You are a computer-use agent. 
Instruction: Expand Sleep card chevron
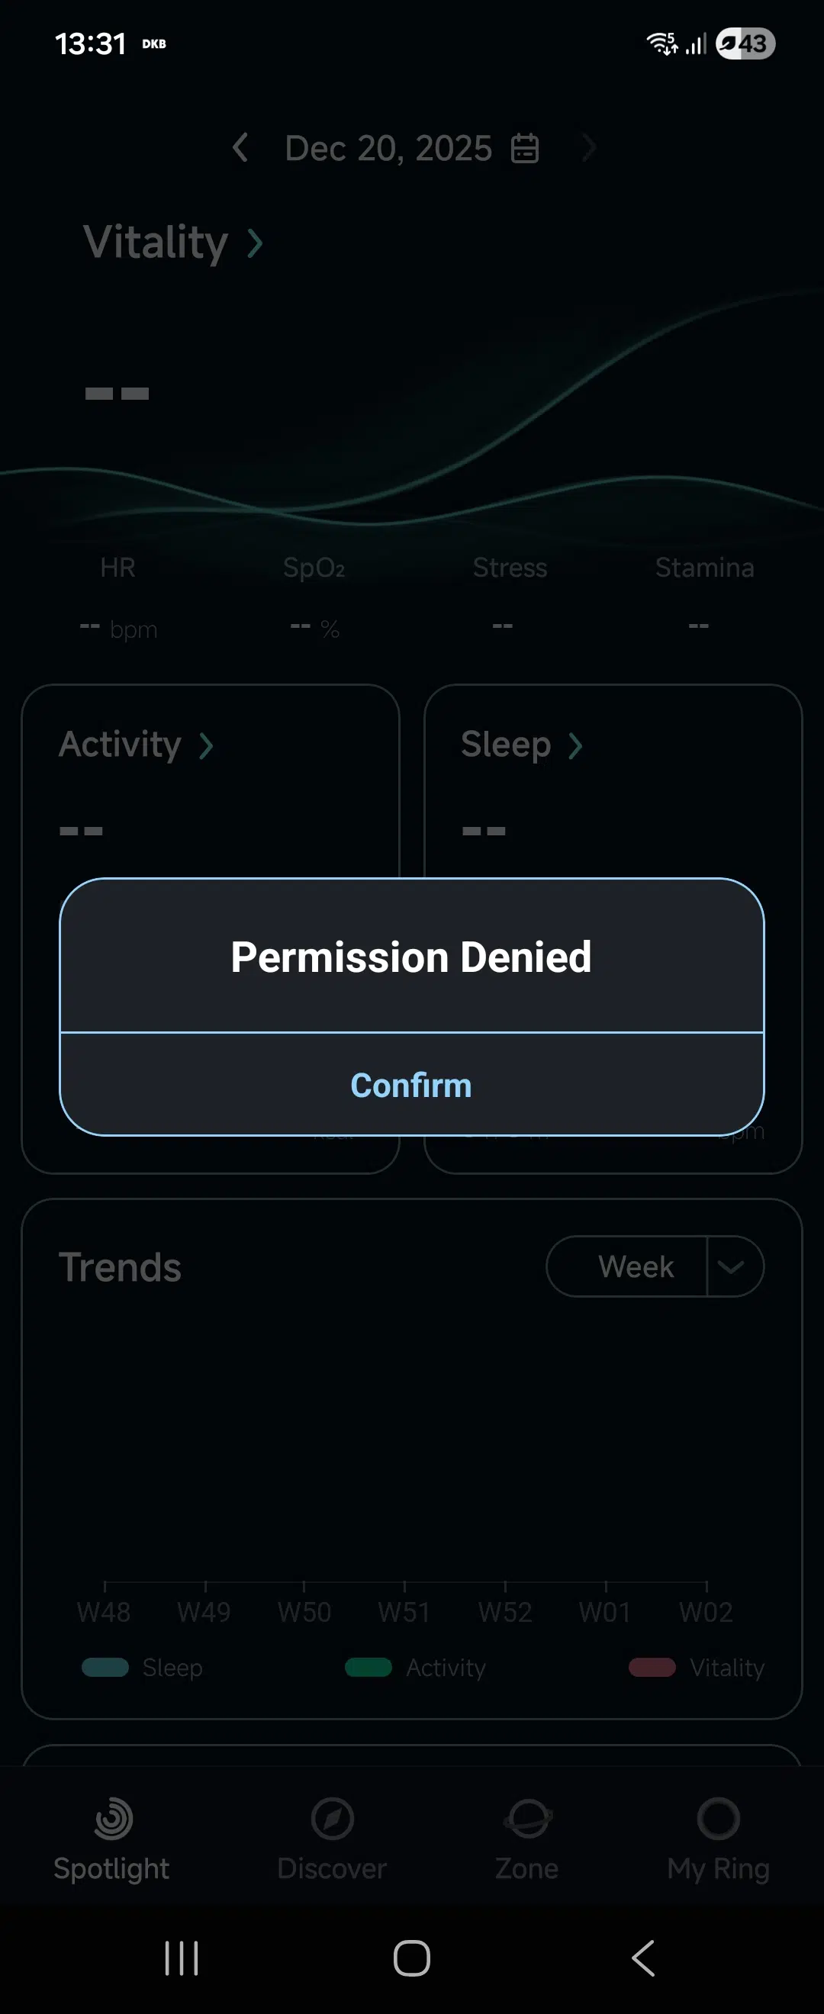(575, 746)
